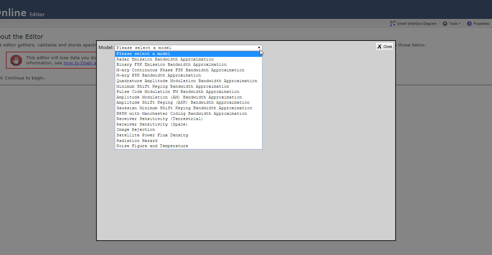The width and height of the screenshot is (492, 255).
Task: Close the model dialog
Action: pos(384,46)
